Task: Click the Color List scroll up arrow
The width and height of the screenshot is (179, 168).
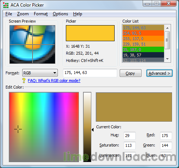Action: pos(167,28)
